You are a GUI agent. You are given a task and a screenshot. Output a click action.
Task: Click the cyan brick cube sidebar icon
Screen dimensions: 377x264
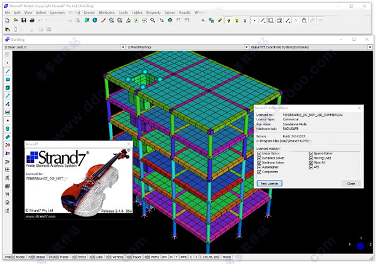pyautogui.click(x=8, y=88)
